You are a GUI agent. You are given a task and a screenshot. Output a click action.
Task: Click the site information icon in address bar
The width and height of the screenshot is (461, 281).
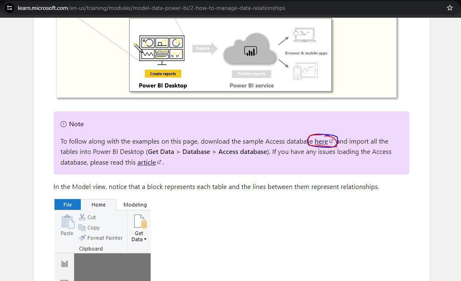(9, 8)
